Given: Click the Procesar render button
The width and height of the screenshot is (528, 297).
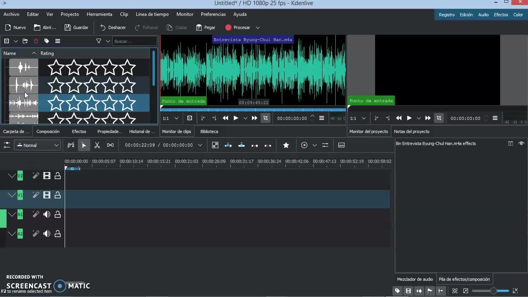Looking at the screenshot, I should pyautogui.click(x=238, y=27).
